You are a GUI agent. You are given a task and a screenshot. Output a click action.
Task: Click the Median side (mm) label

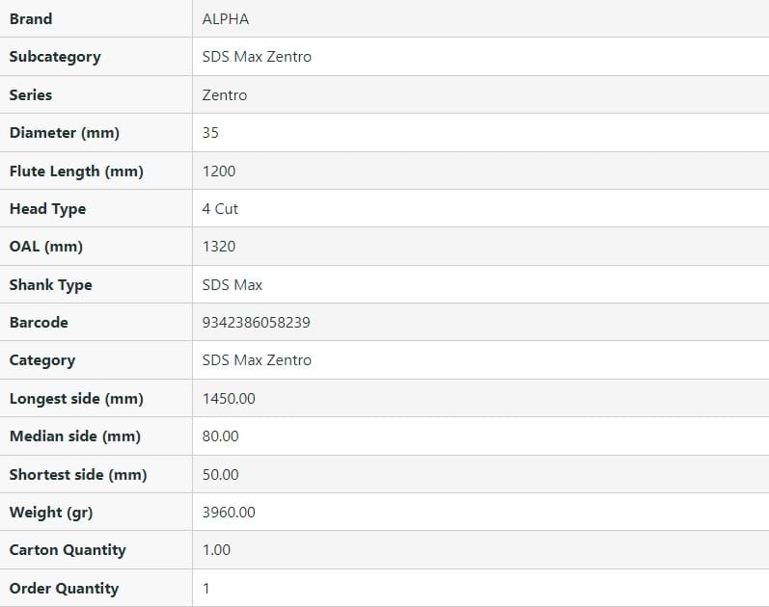pyautogui.click(x=74, y=436)
